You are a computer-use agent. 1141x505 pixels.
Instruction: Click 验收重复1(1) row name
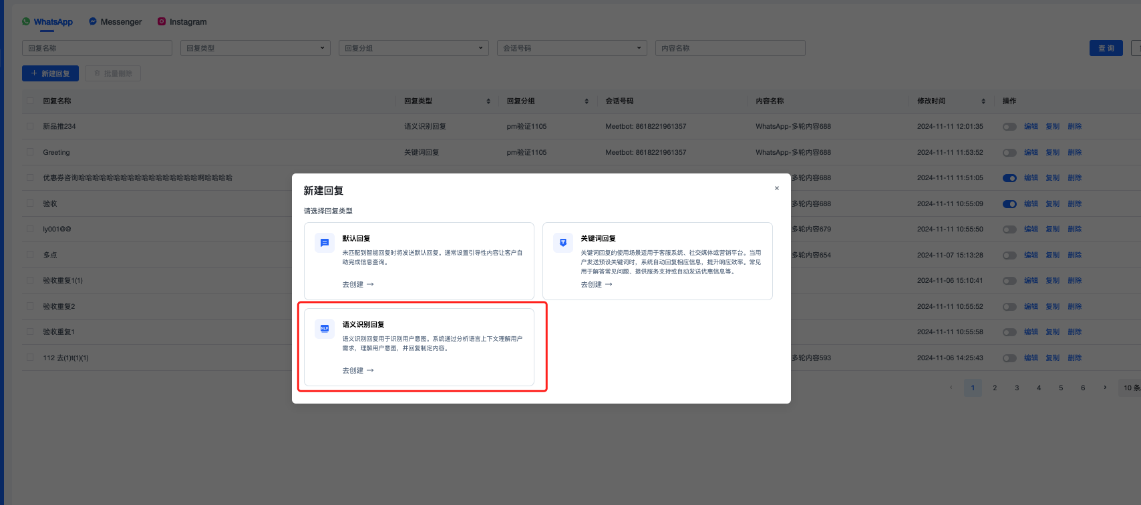[63, 281]
